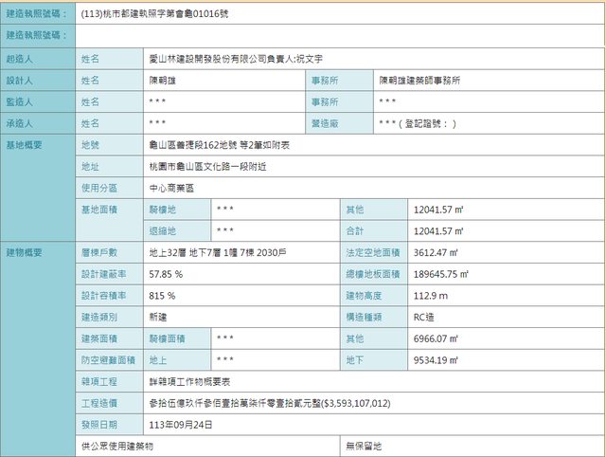Click the 設計容積率 value 815 %
Screen dimensions: 606x457
pyautogui.click(x=162, y=296)
